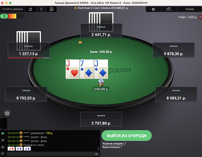Click the green level 1 progress indicator

pyautogui.click(x=4, y=16)
